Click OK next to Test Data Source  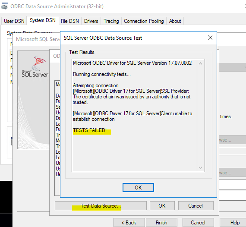(x=162, y=206)
